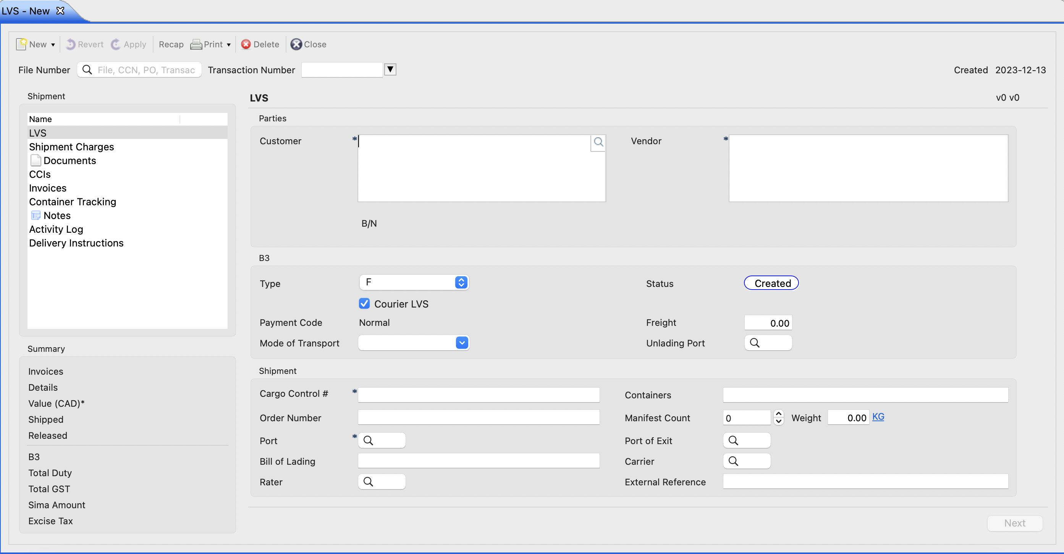Screen dimensions: 1064x554
Task: Click the Normal payment code value
Action: click(374, 322)
